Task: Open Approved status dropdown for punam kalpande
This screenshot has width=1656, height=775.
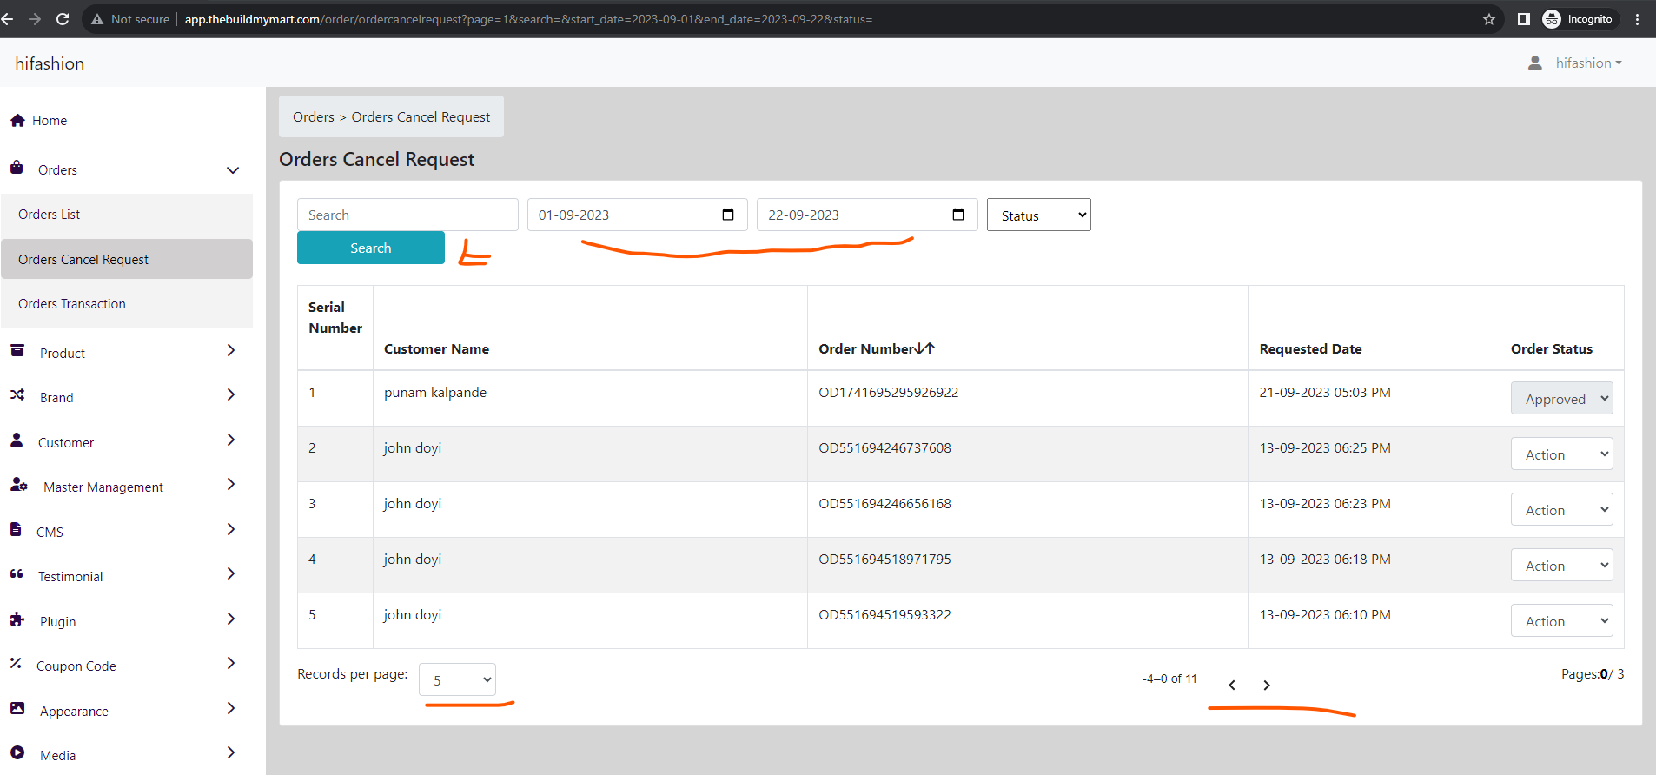Action: 1561,398
